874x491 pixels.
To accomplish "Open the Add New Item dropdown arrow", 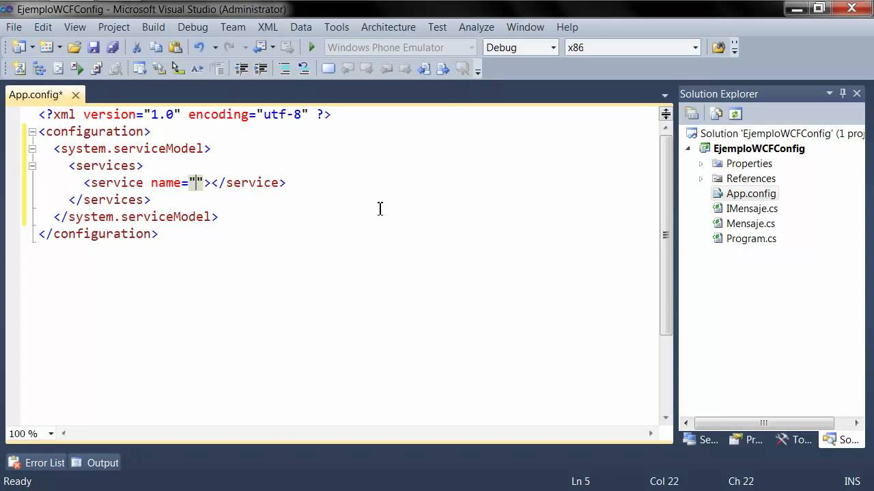I will [x=59, y=47].
